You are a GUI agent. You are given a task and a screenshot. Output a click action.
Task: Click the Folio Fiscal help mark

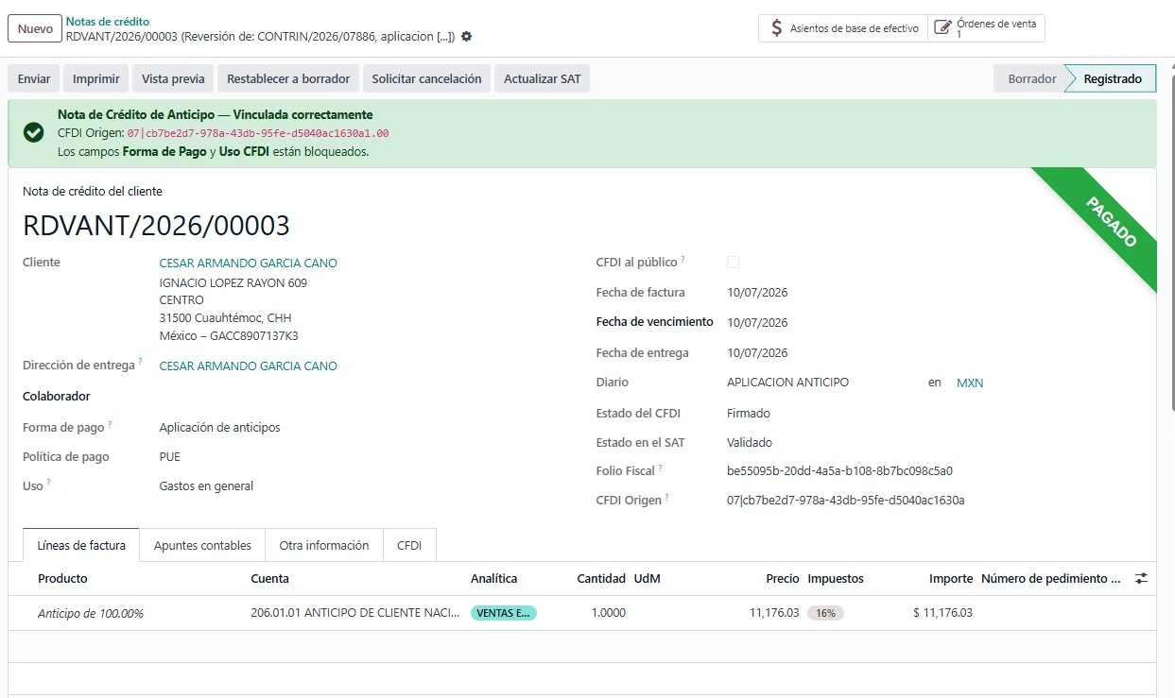(661, 468)
